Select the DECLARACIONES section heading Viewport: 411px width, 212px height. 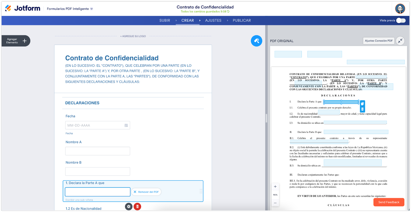pyautogui.click(x=82, y=103)
